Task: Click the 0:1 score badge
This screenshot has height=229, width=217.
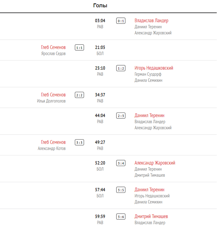Action: (x=121, y=21)
